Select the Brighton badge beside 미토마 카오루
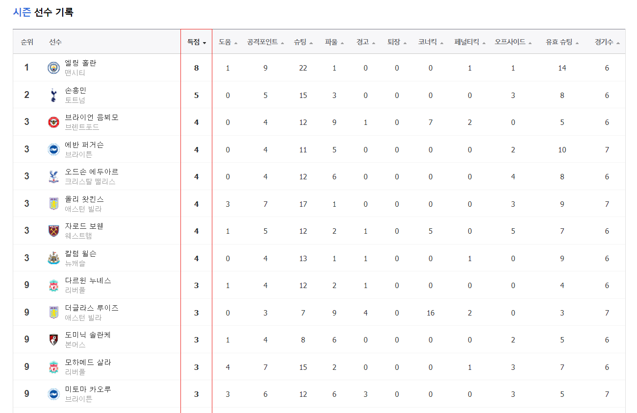 pyautogui.click(x=53, y=394)
